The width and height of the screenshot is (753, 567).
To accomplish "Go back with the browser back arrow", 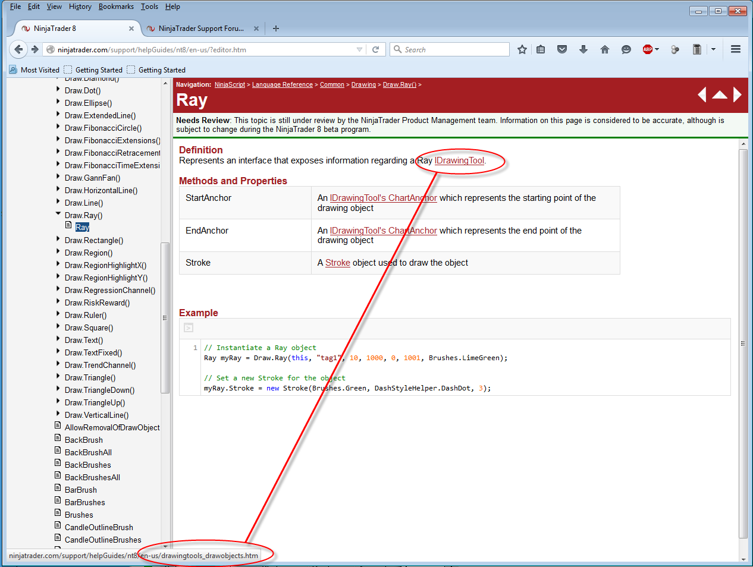I will [x=18, y=49].
